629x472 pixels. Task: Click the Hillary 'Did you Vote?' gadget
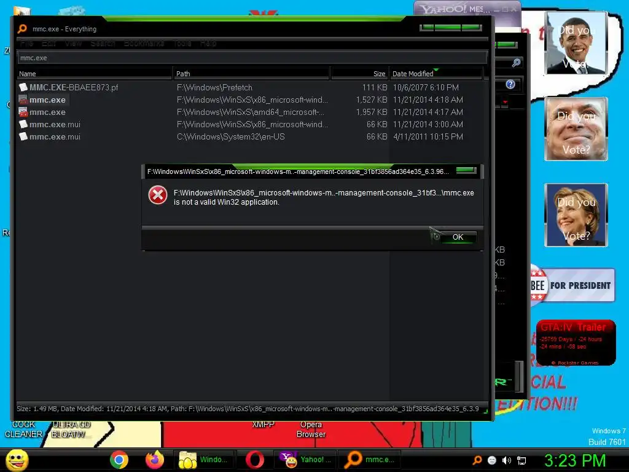pos(576,215)
